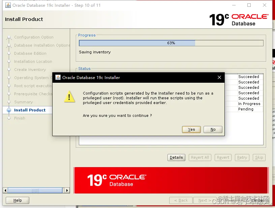
Task: Click the Oracle 19c Database red banner
Action: point(171,180)
